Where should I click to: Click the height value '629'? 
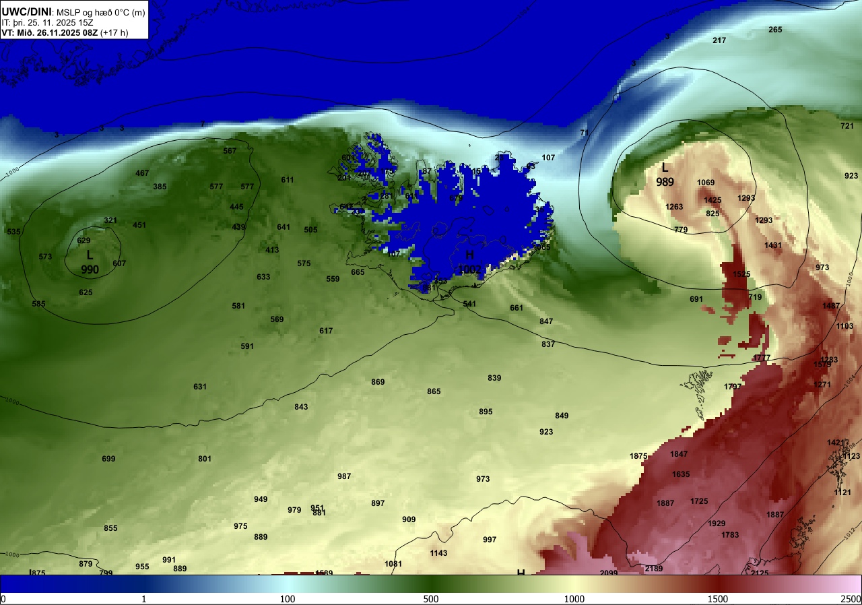pyautogui.click(x=84, y=241)
